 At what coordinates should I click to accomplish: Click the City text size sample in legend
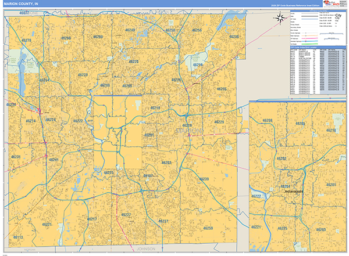[x=337, y=17]
